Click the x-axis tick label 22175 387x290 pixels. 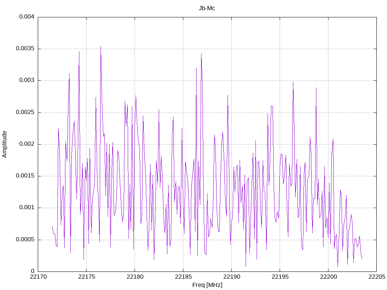tap(87, 277)
